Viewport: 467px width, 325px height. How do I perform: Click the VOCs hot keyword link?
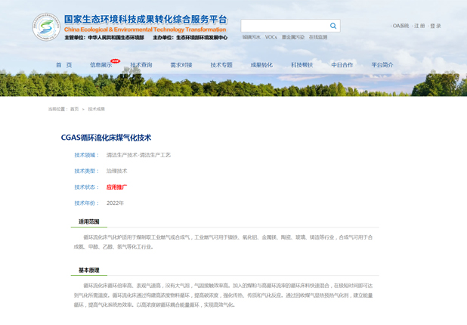coord(271,37)
